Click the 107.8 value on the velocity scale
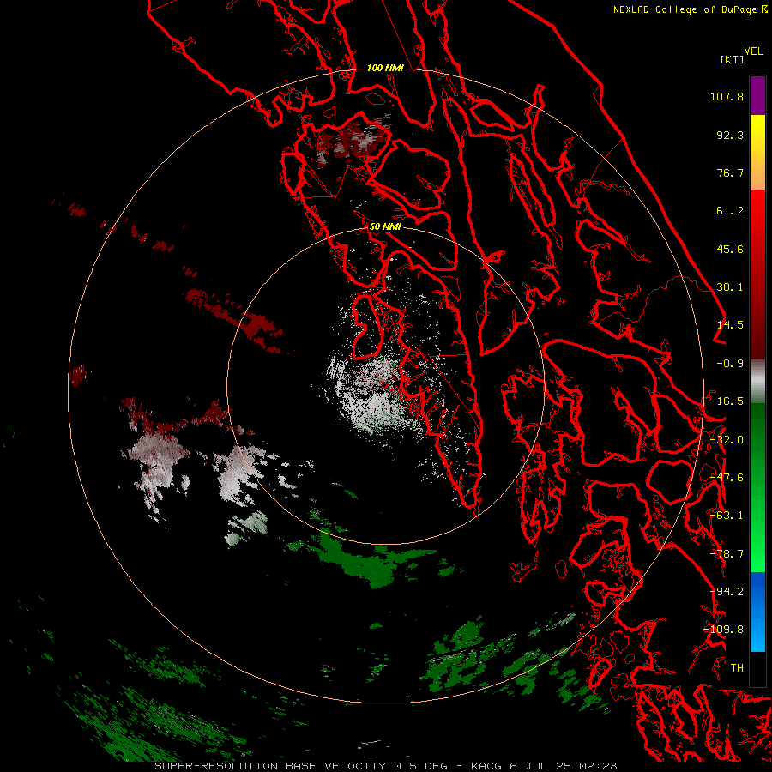This screenshot has height=772, width=772. (x=727, y=96)
